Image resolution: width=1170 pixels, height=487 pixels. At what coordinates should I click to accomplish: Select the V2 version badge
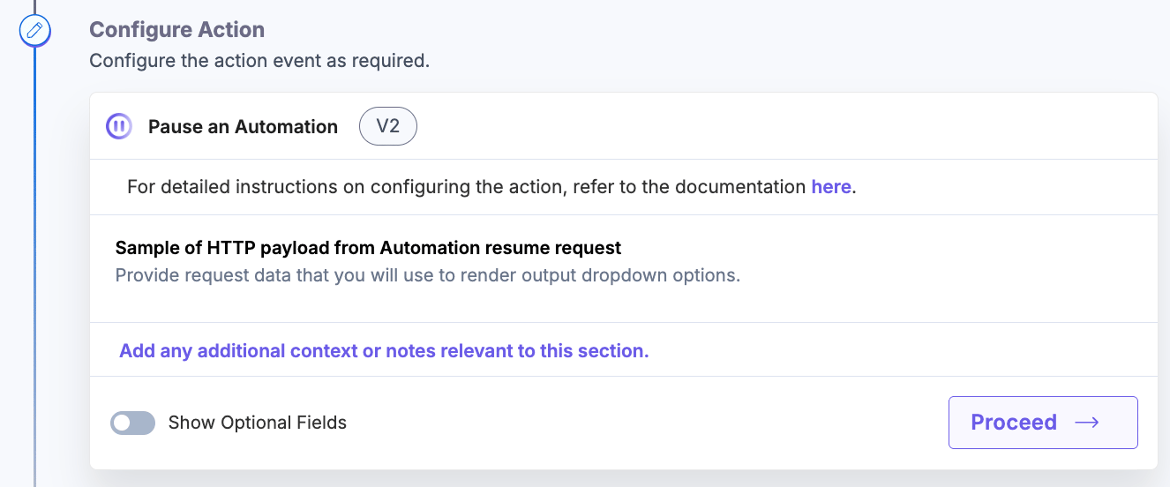[x=388, y=126]
